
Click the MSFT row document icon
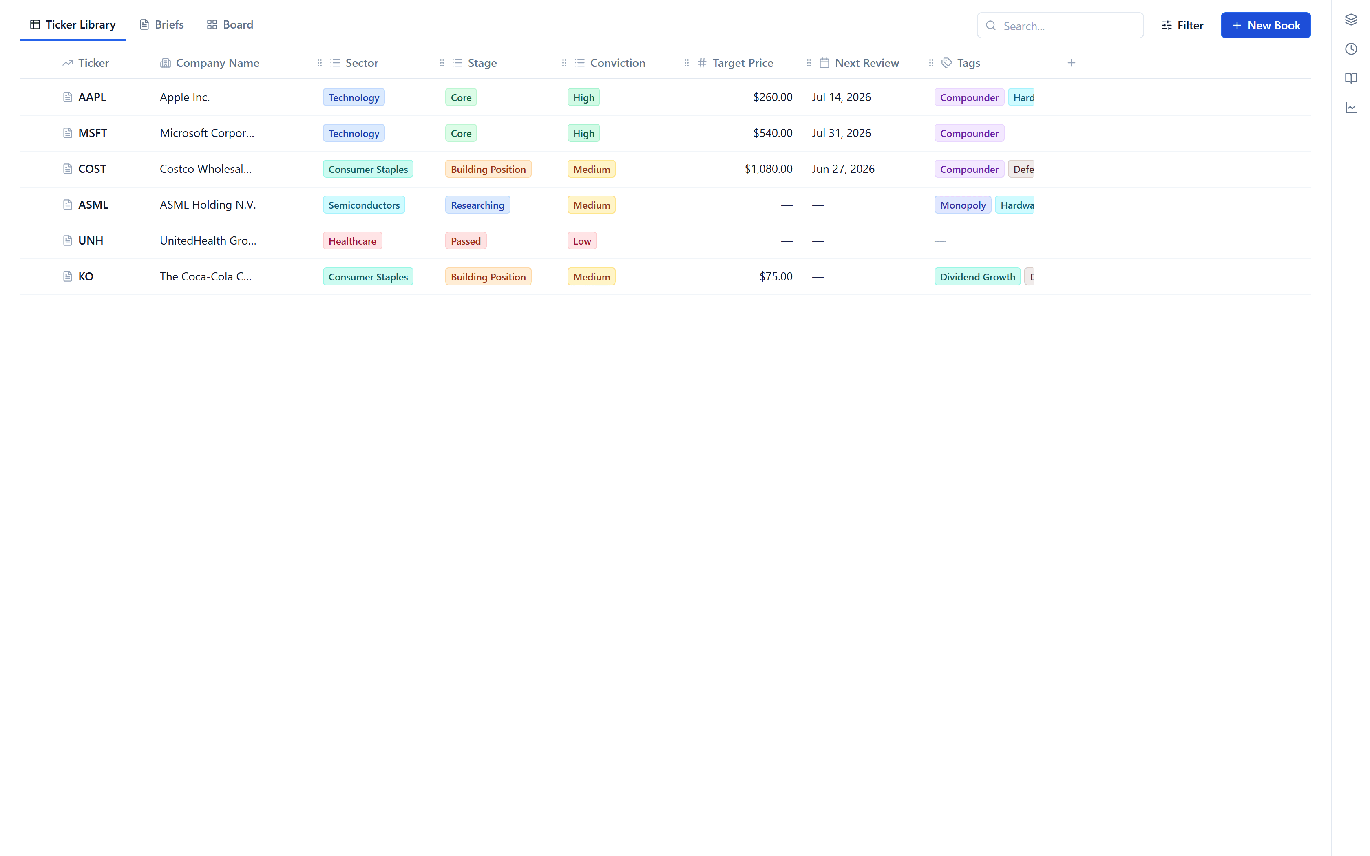(x=67, y=133)
